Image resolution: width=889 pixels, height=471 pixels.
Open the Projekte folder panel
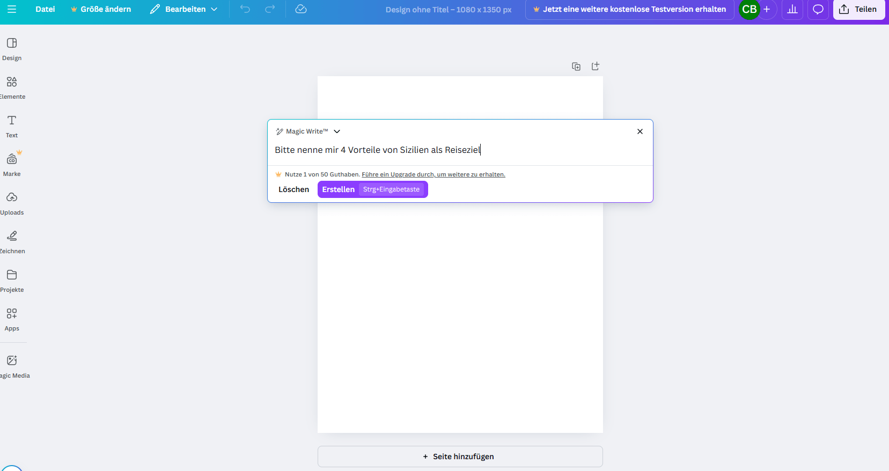pyautogui.click(x=12, y=280)
